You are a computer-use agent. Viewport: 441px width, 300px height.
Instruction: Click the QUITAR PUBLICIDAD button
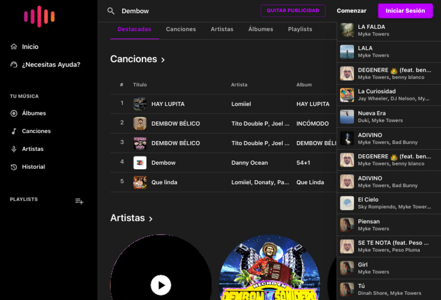[x=293, y=11]
